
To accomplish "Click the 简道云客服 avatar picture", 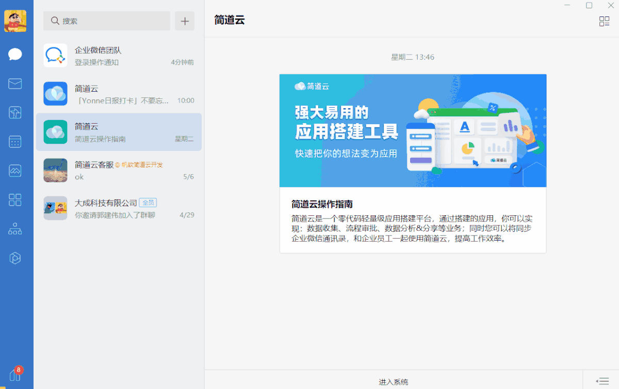I will [x=55, y=170].
